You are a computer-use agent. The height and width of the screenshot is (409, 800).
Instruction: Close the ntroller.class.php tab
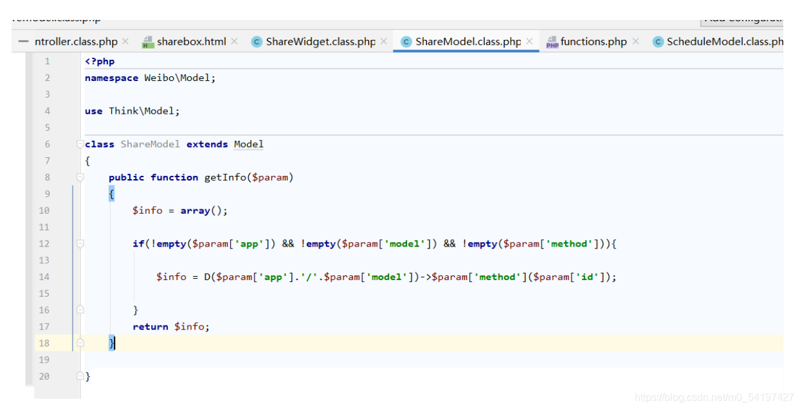125,42
